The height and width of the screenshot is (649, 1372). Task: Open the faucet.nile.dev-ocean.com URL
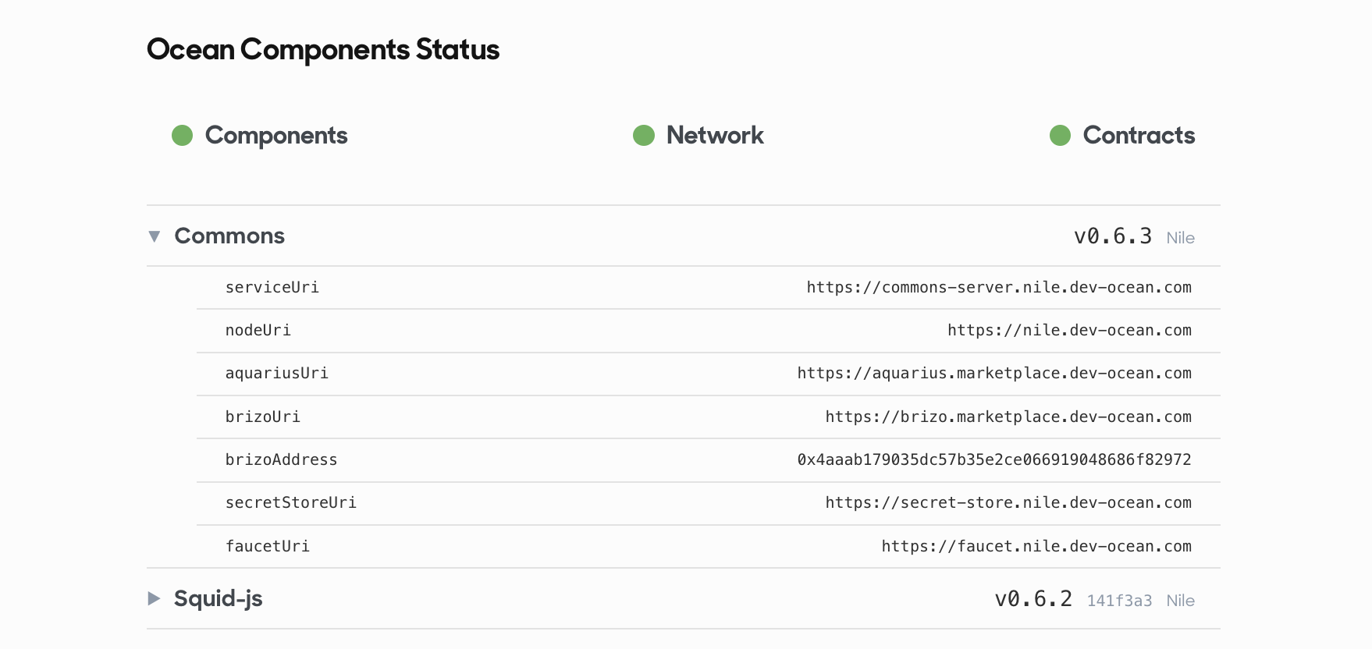(x=1036, y=546)
